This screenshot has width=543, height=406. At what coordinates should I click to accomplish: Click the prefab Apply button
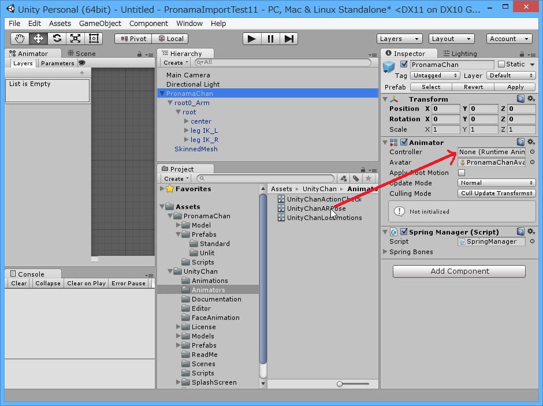coord(515,87)
